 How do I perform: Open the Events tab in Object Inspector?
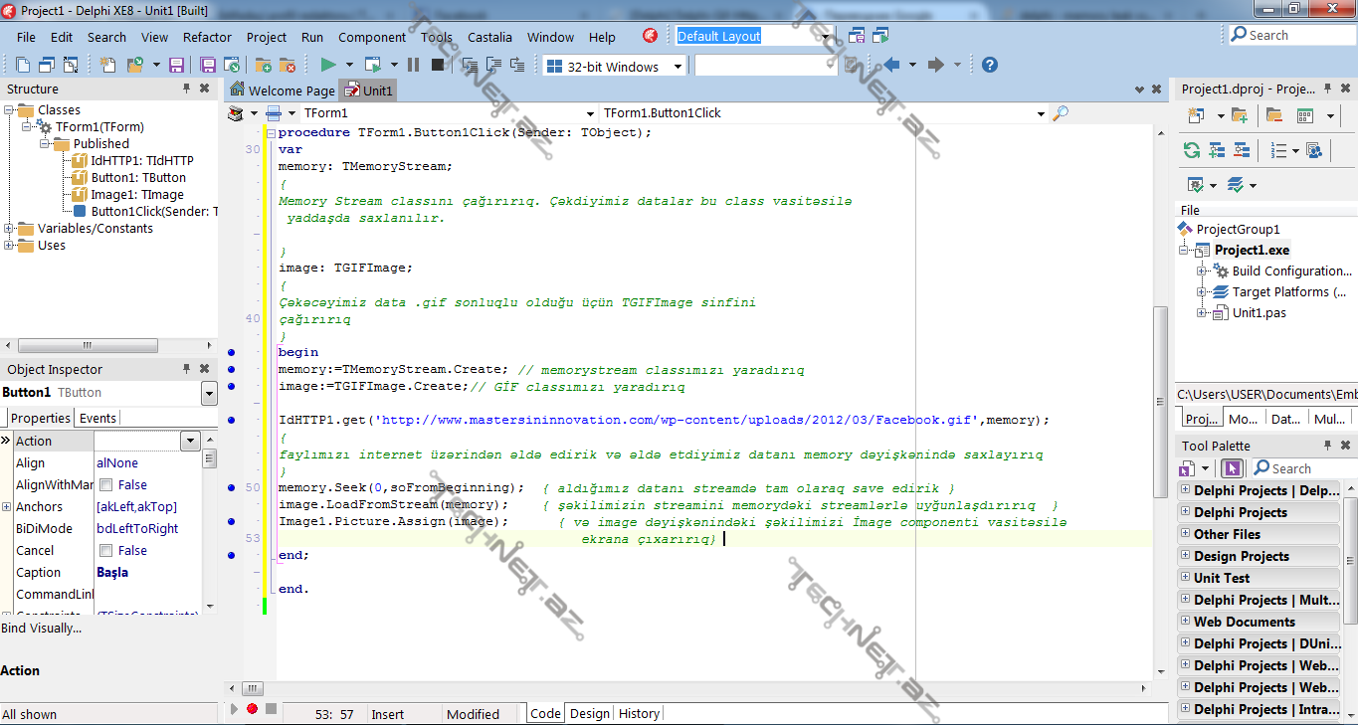(97, 419)
